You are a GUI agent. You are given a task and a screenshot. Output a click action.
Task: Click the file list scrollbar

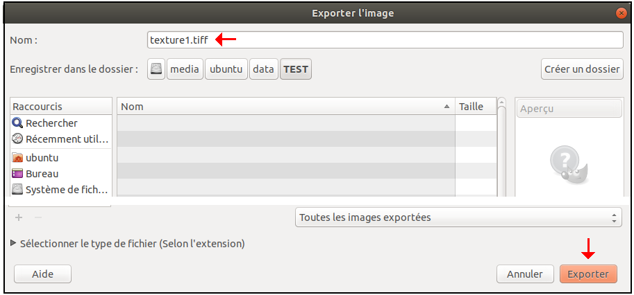click(x=501, y=147)
